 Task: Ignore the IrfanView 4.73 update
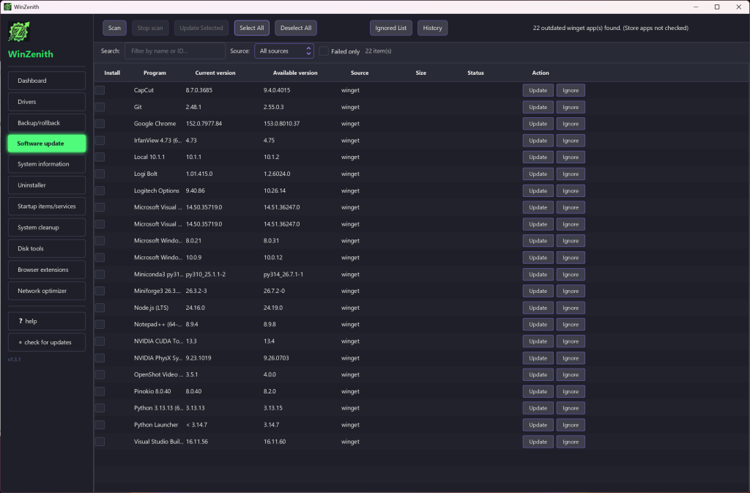(571, 141)
